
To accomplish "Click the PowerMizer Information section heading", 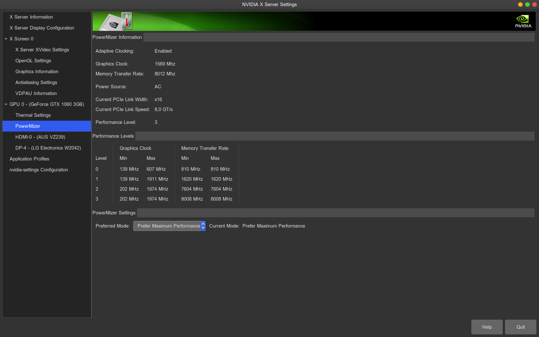I will pos(117,37).
